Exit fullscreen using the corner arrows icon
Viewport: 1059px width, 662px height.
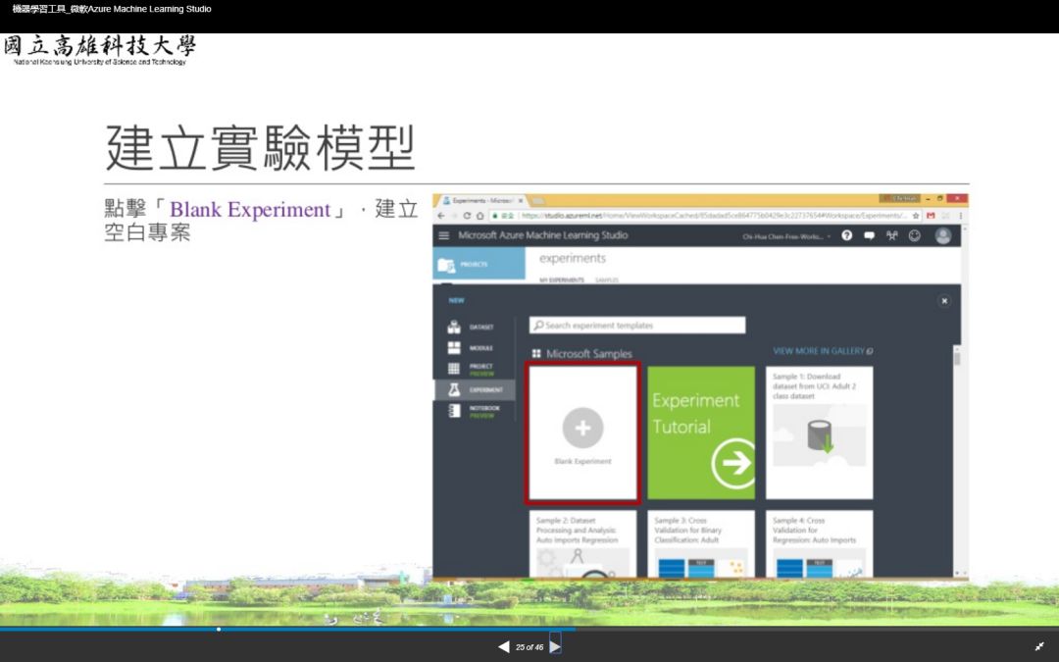[1039, 647]
